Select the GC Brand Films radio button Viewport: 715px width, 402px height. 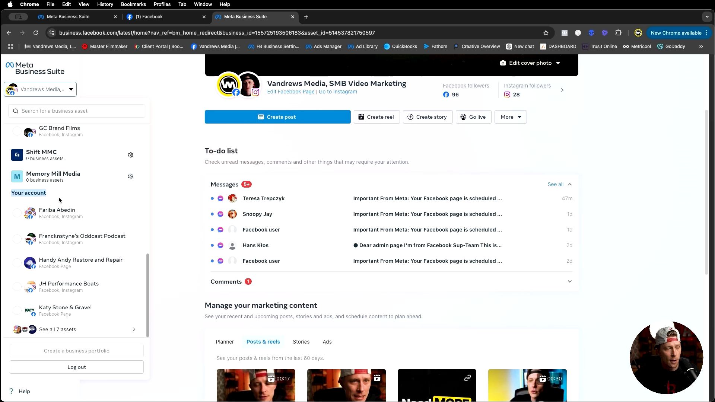pyautogui.click(x=17, y=131)
